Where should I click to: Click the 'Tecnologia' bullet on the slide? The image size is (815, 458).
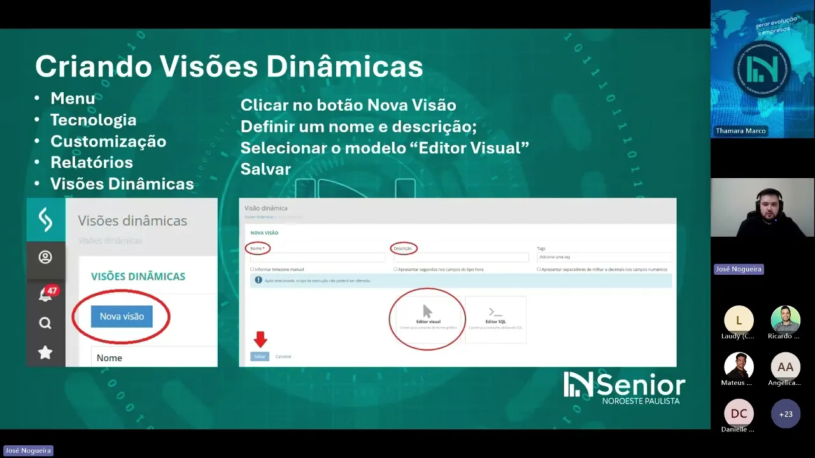click(x=94, y=120)
